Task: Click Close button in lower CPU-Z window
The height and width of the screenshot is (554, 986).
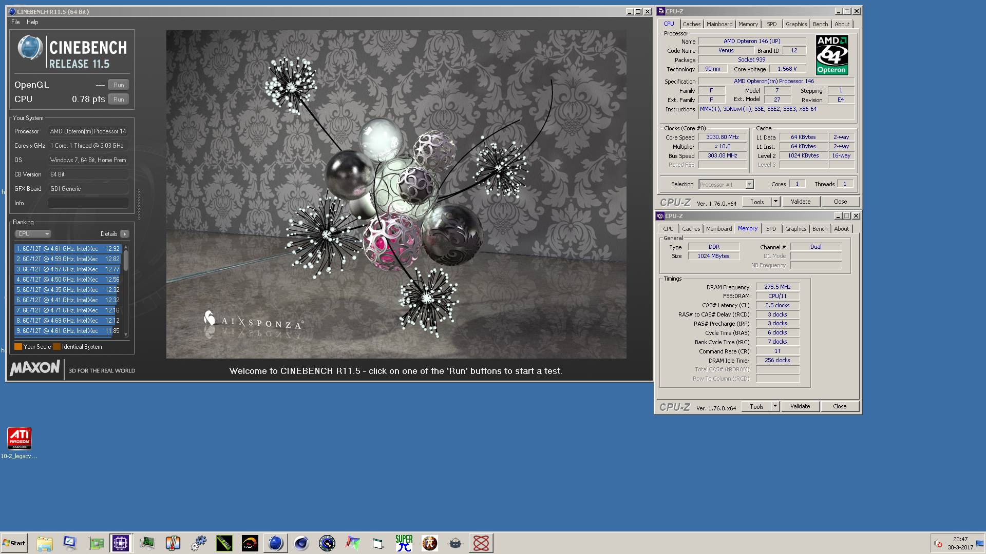Action: [x=840, y=406]
